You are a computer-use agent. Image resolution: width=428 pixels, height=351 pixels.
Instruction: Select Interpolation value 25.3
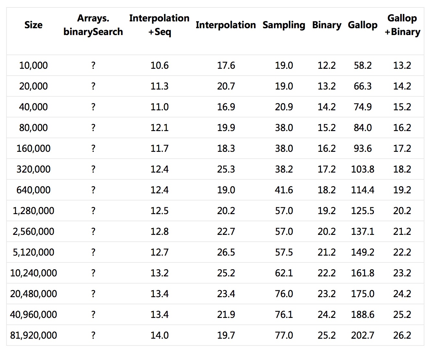coord(226,169)
